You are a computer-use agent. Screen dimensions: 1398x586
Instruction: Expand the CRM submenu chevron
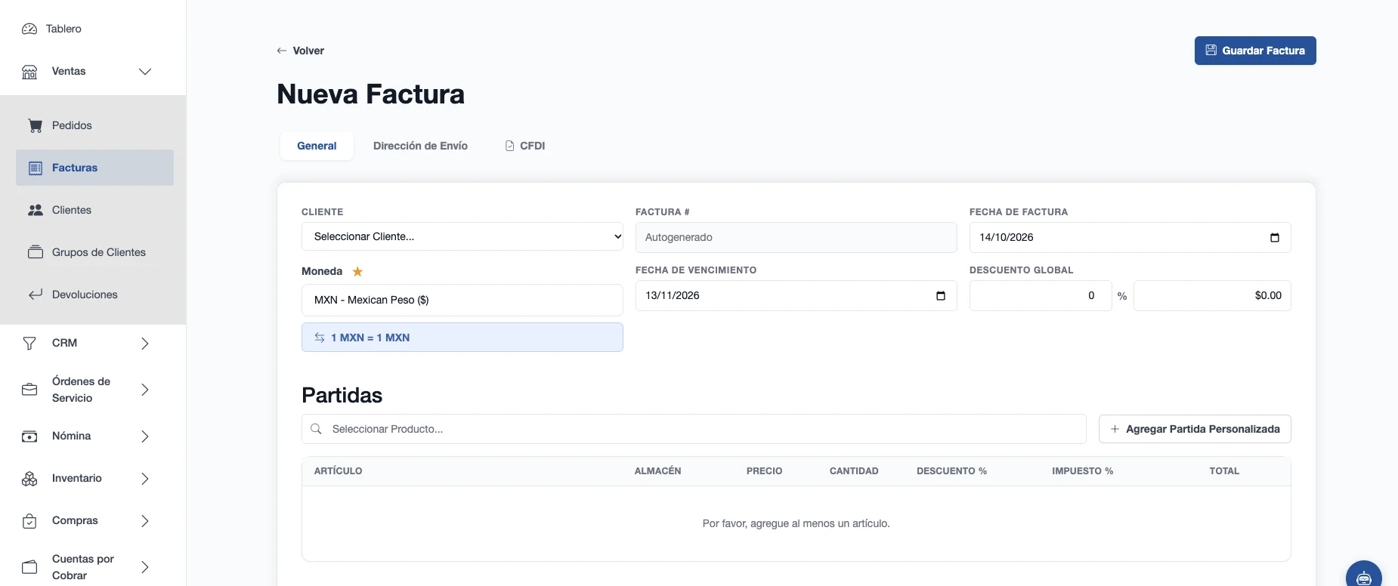pos(145,344)
